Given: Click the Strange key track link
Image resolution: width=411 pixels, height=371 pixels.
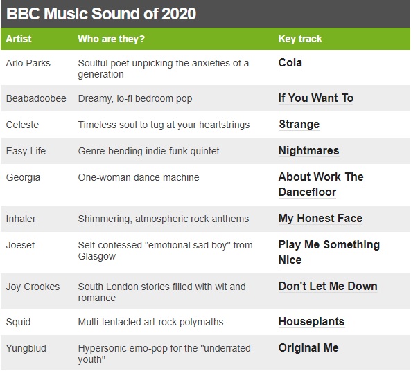Looking at the screenshot, I should pyautogui.click(x=299, y=125).
